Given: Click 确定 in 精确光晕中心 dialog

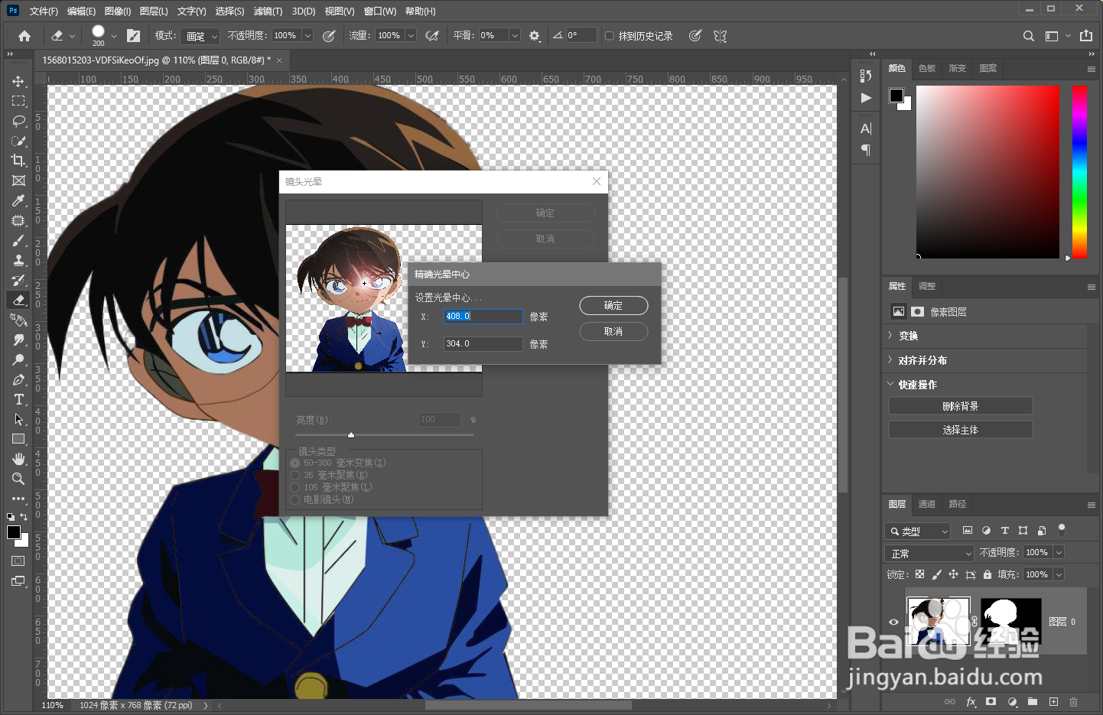Looking at the screenshot, I should [613, 306].
